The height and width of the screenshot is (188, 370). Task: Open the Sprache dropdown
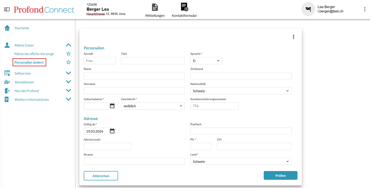click(206, 61)
